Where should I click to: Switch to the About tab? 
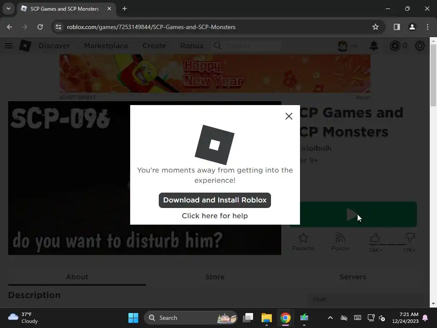click(x=77, y=277)
